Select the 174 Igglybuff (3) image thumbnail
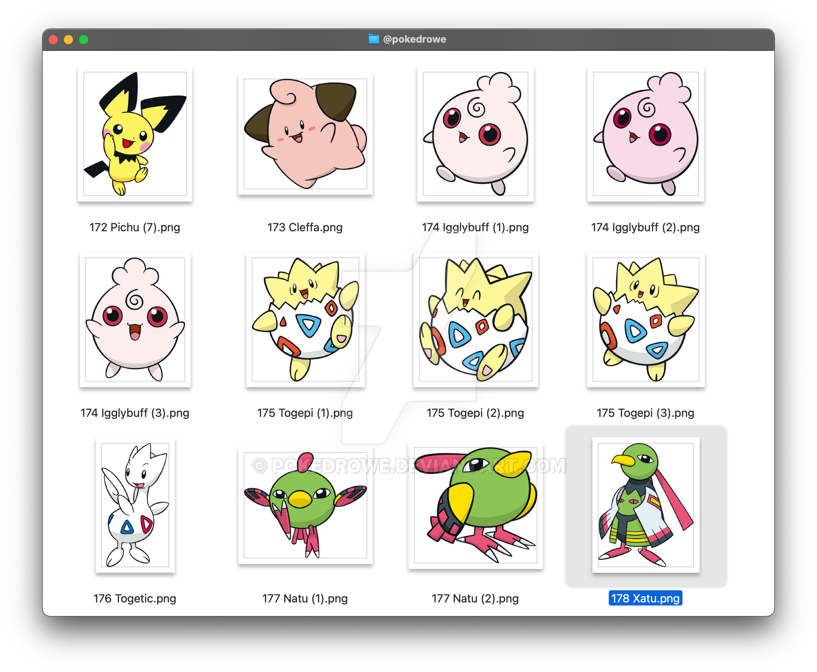Screen dimensions: 817x672 [x=135, y=319]
